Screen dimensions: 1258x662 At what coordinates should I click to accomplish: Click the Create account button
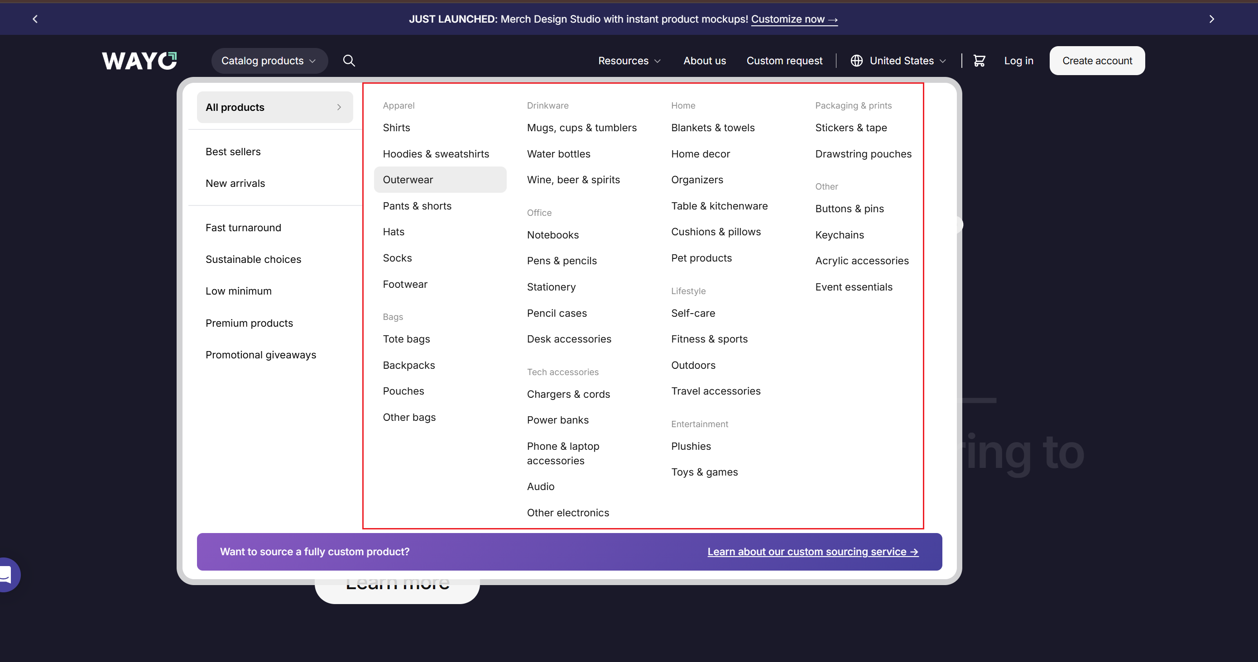1096,61
